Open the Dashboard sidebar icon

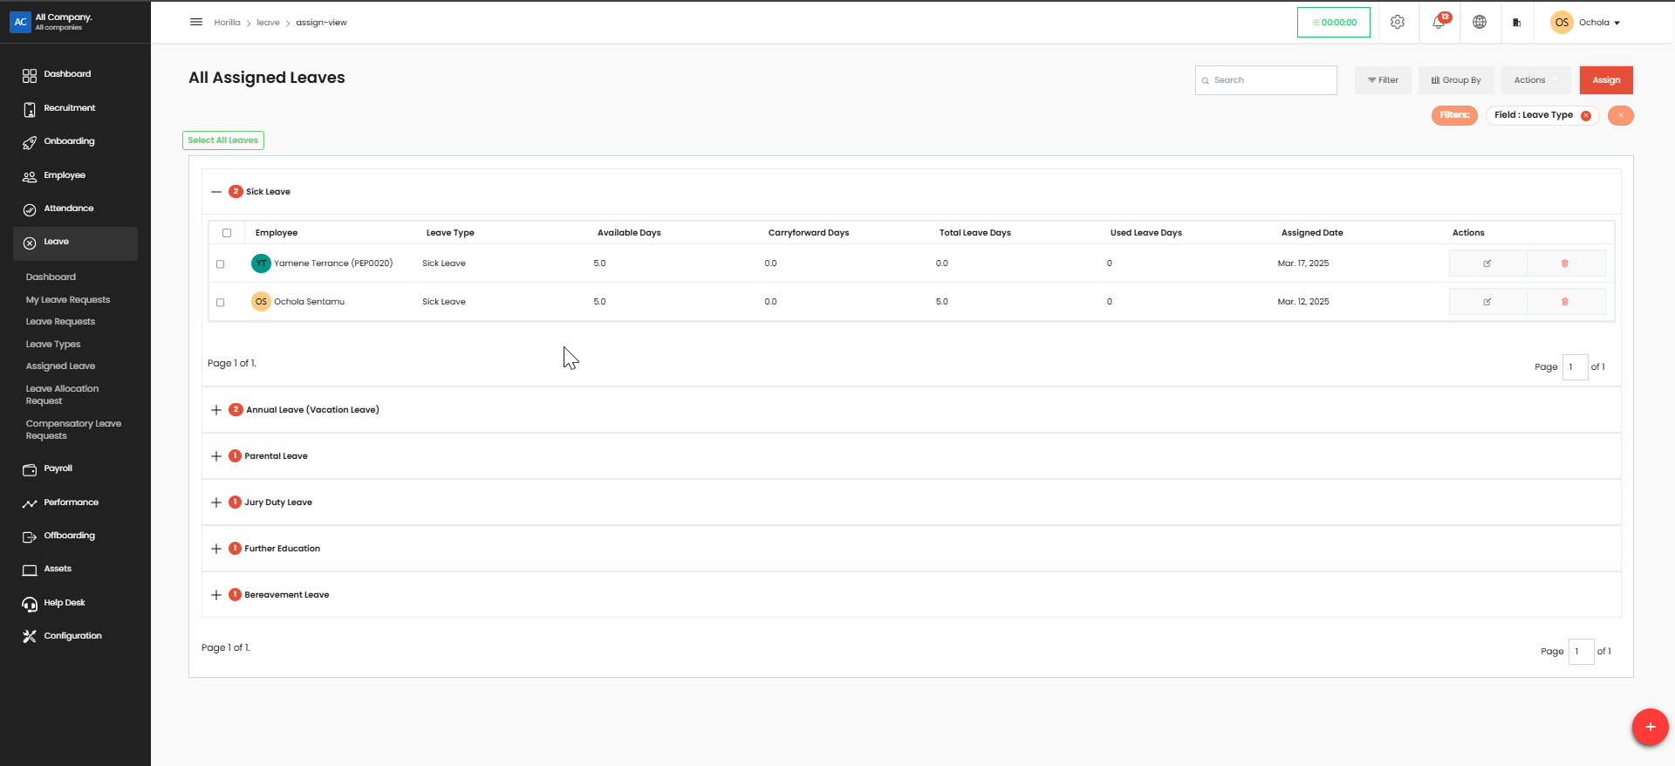tap(30, 76)
